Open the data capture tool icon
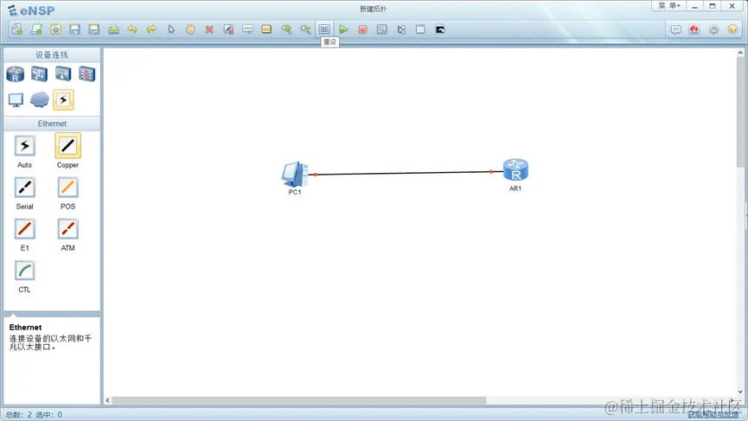The width and height of the screenshot is (748, 421). click(381, 29)
